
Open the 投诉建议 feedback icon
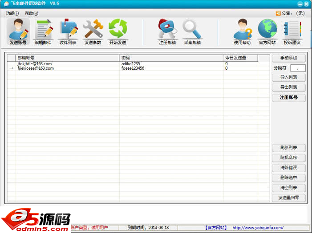[x=292, y=32]
